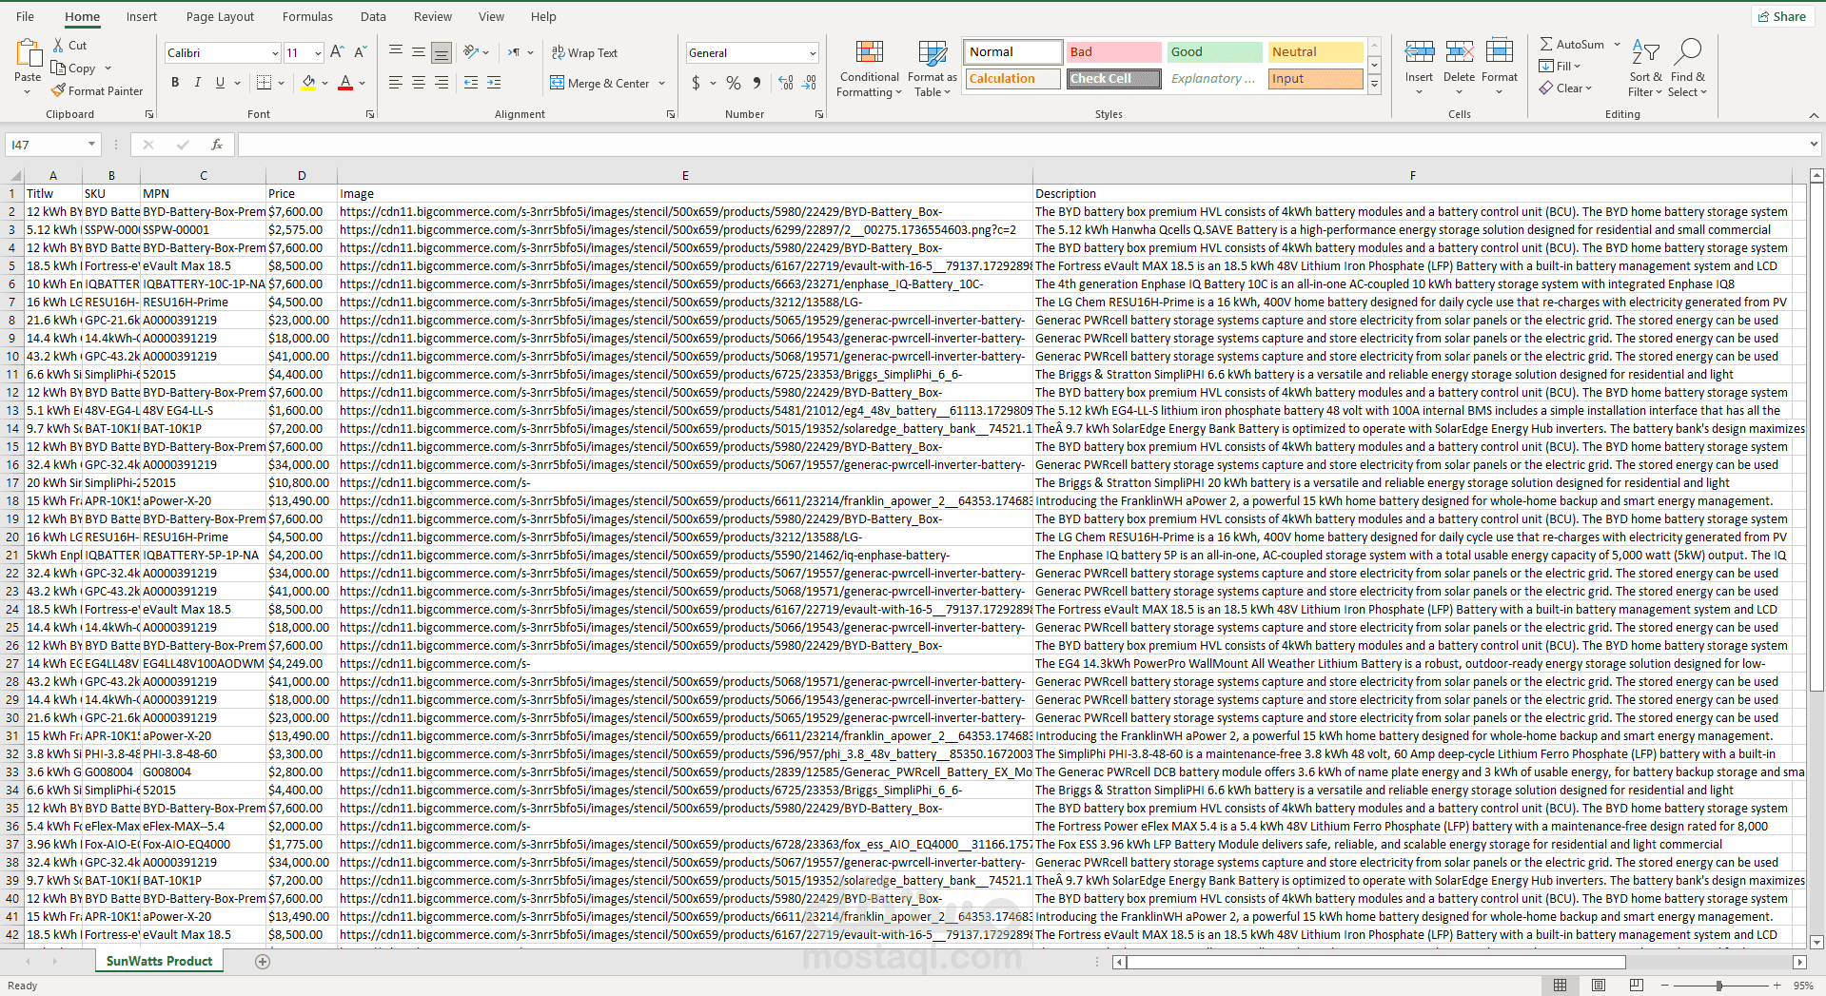Open the File menu

[26, 16]
